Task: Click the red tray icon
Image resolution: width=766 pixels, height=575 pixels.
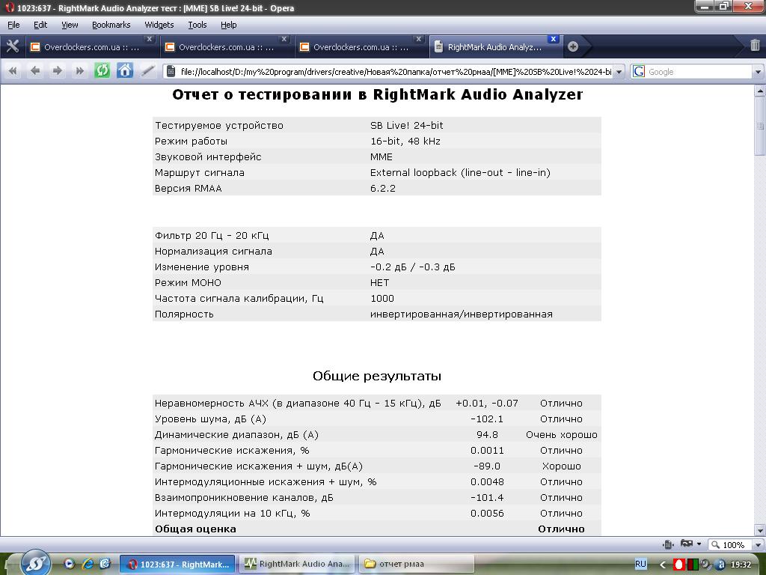Action: pos(678,565)
